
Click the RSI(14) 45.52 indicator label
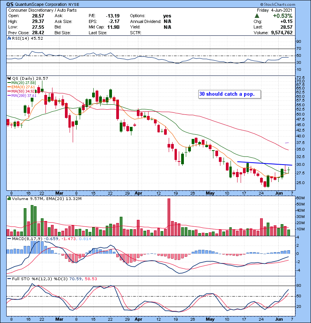coord(28,38)
